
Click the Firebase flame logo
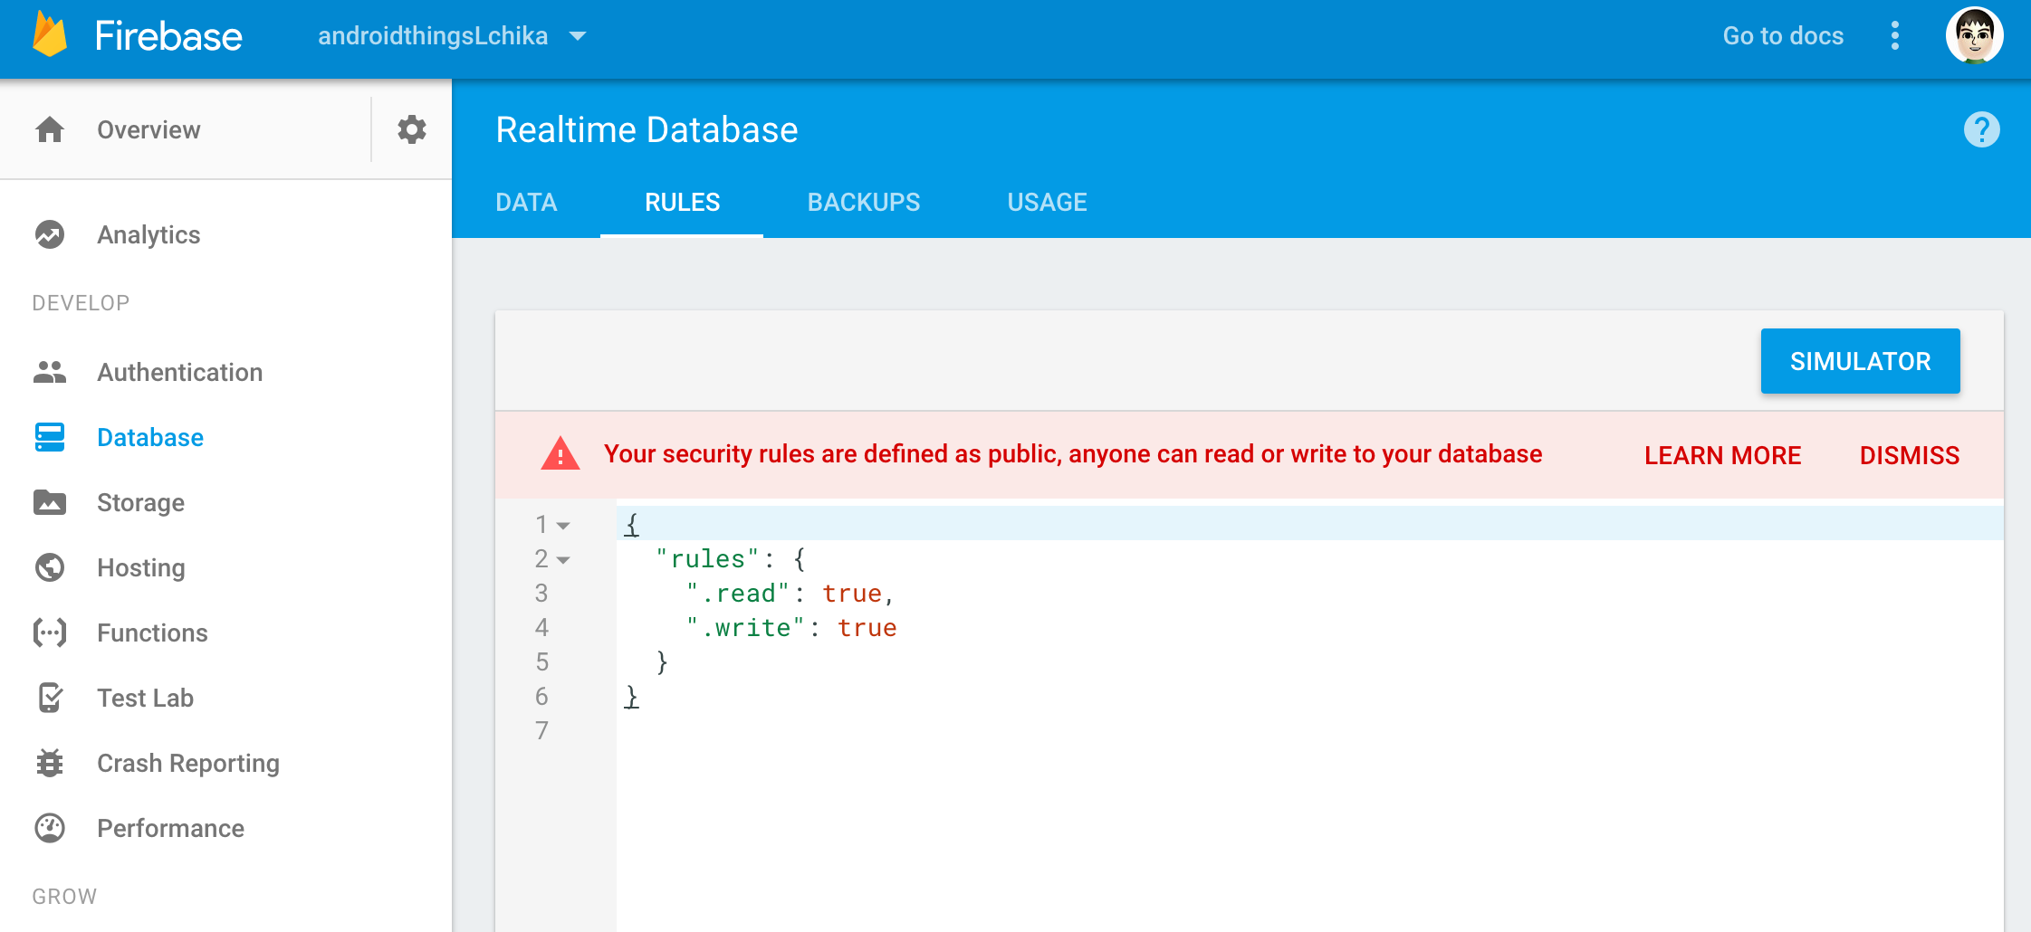pyautogui.click(x=50, y=34)
